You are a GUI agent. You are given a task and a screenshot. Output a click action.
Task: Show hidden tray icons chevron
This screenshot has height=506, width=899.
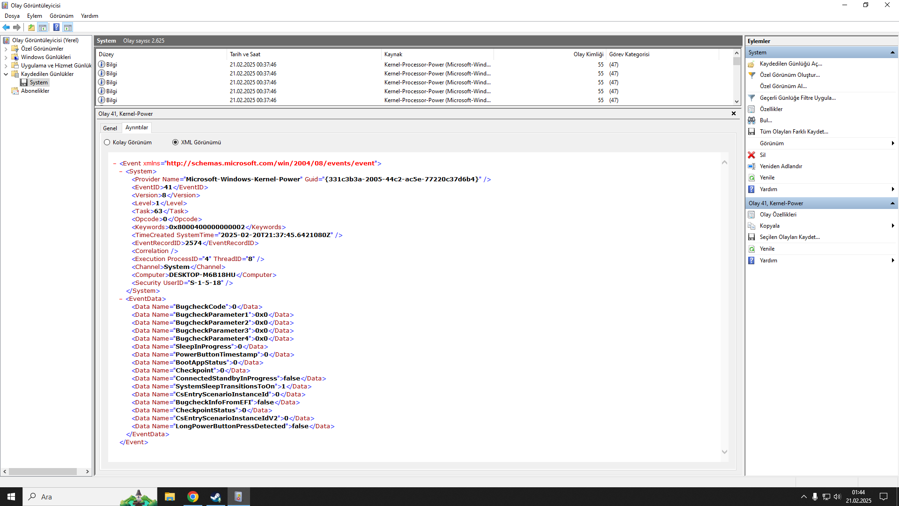point(804,497)
